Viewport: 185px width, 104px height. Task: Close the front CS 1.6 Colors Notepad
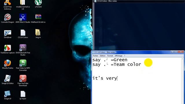click(181, 52)
